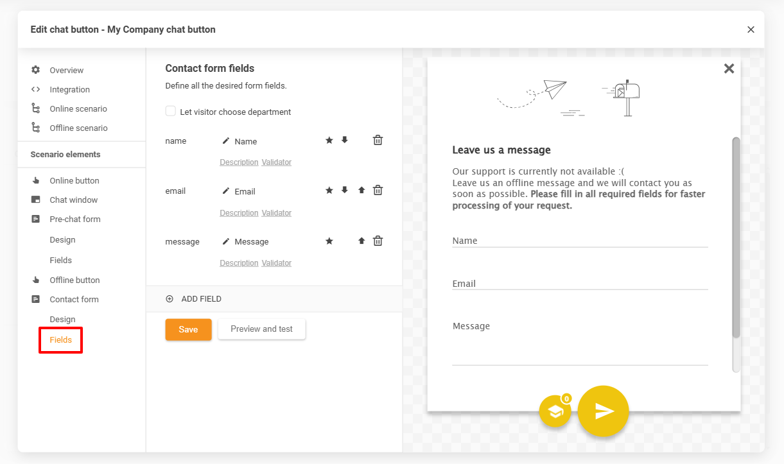
Task: Click the preview form vertical scrollbar
Action: (736, 237)
